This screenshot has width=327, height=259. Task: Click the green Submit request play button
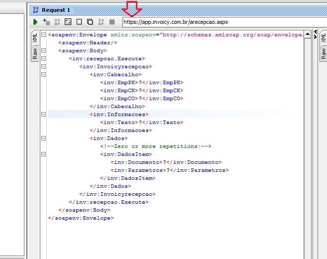35,22
